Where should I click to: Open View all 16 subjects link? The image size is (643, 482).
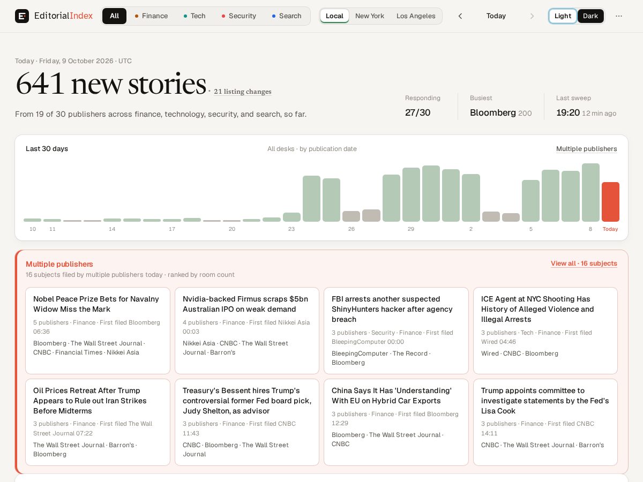click(x=584, y=263)
